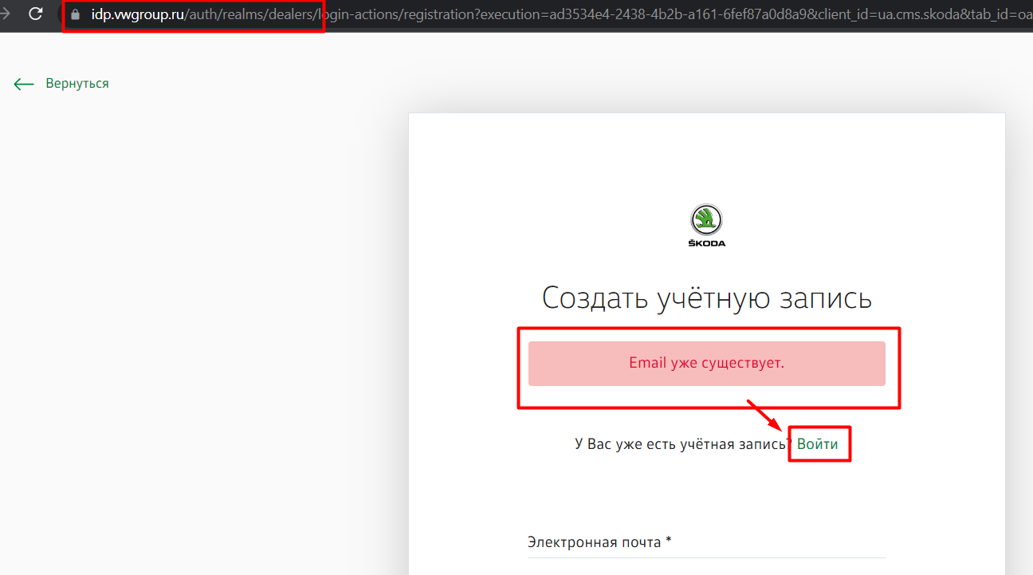Screen dimensions: 1033x575
Task: Follow the Войти login link
Action: [x=818, y=444]
